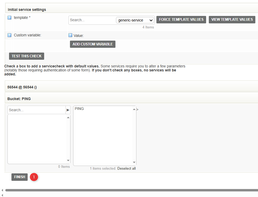Open the generic-service template dropdown
This screenshot has width=258, height=197.
coord(135,20)
